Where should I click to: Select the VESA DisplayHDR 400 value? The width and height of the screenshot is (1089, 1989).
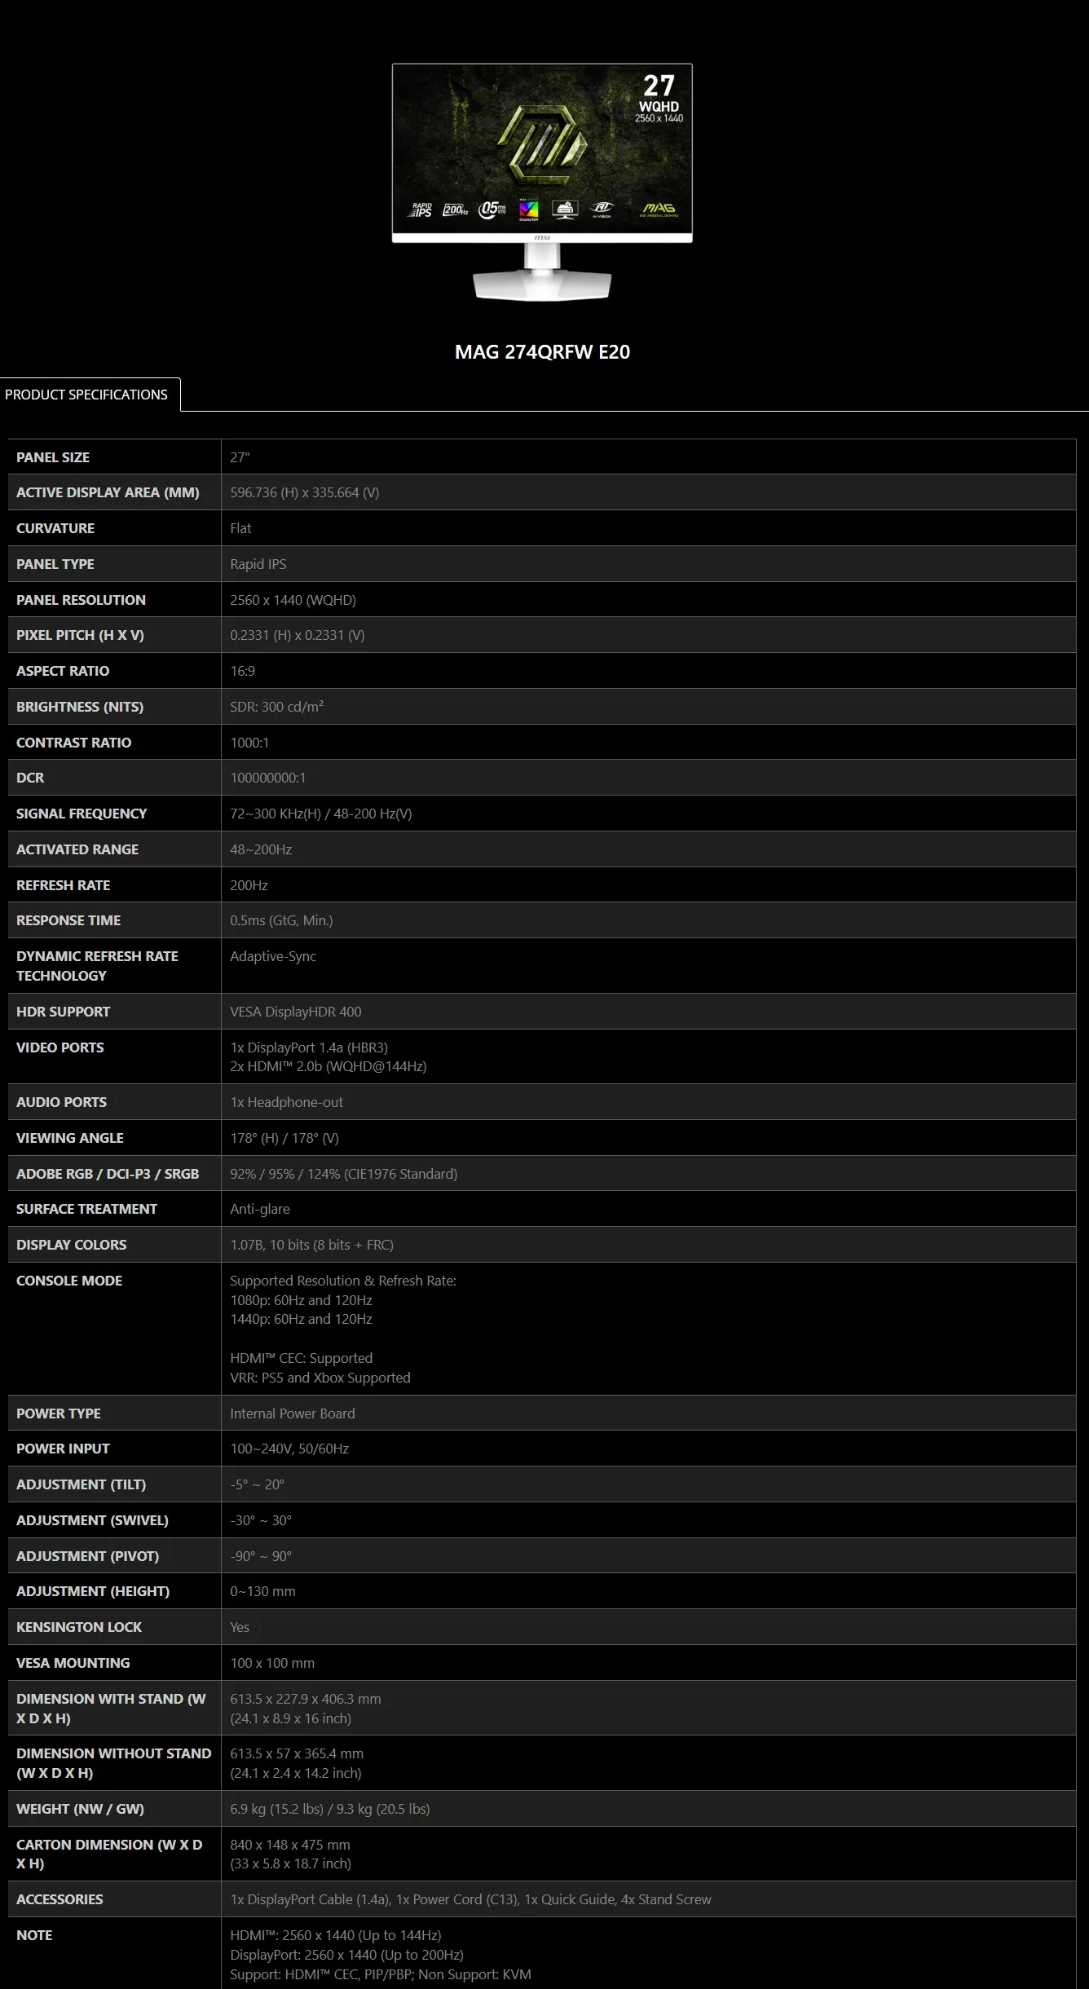click(x=295, y=1012)
